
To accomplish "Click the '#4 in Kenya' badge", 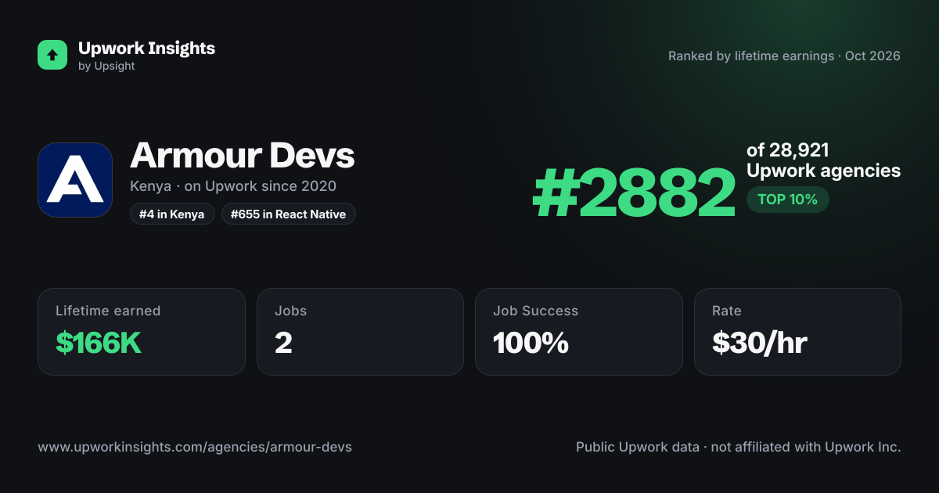I will tap(172, 214).
